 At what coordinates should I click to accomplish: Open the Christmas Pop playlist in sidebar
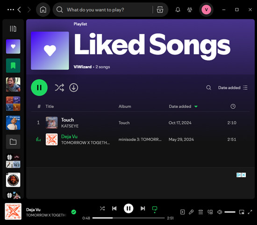tap(13, 122)
